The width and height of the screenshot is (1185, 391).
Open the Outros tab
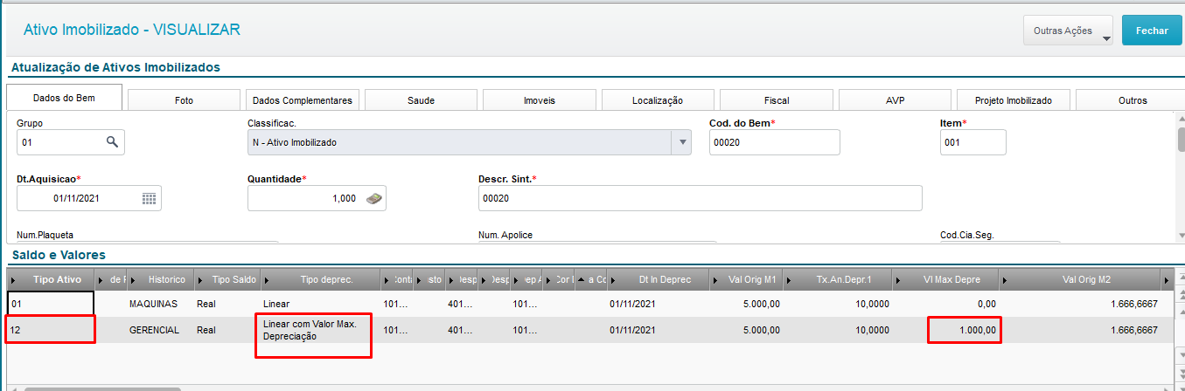coord(1132,100)
